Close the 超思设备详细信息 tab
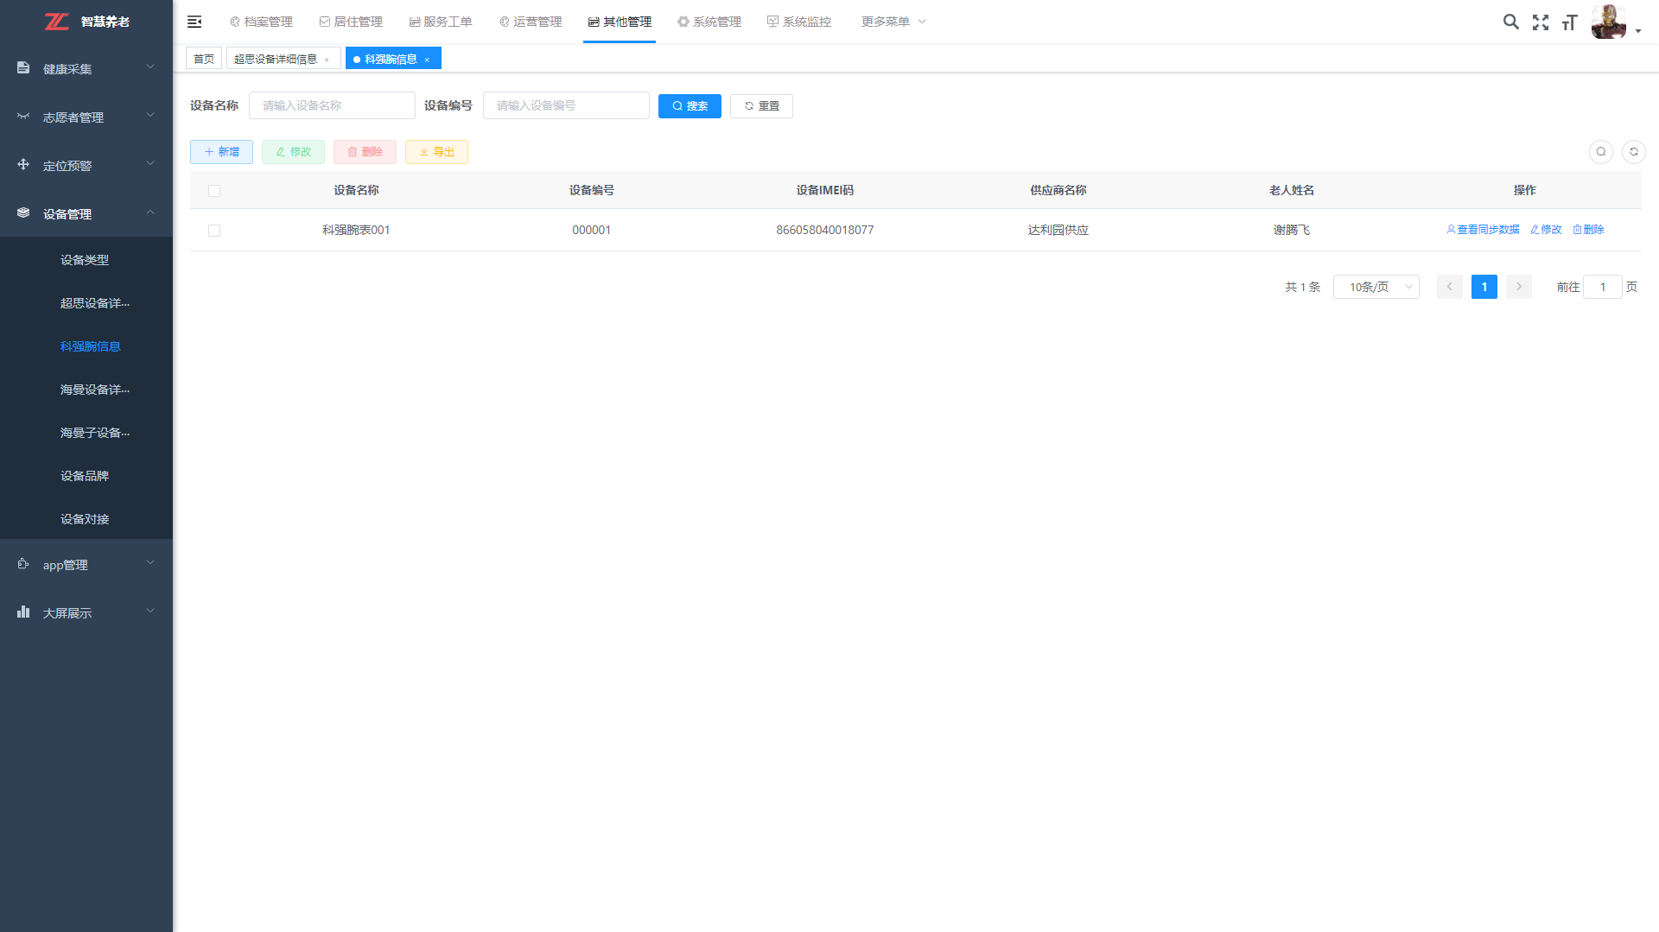Viewport: 1659px width, 932px height. [x=327, y=60]
